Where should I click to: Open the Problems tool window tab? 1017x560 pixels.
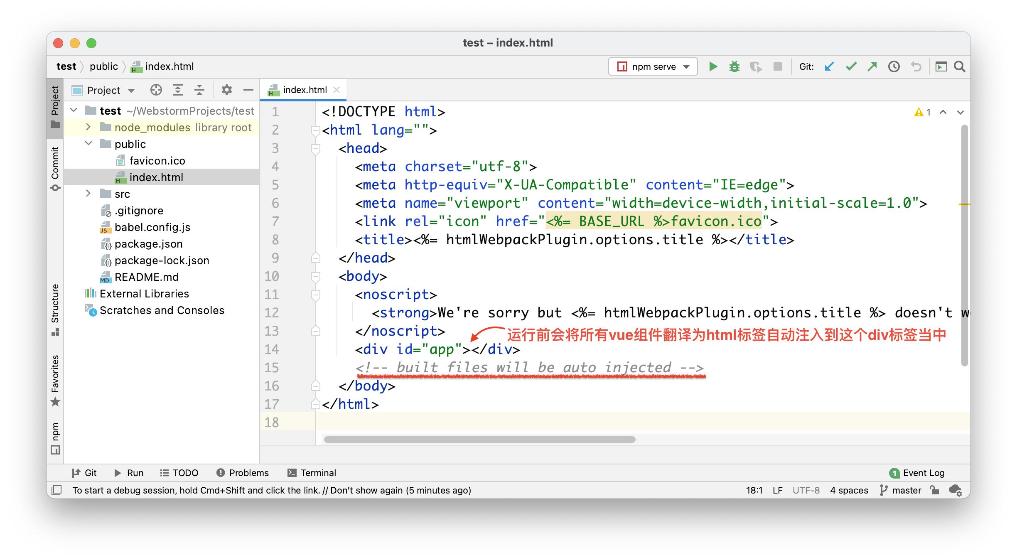pos(243,473)
